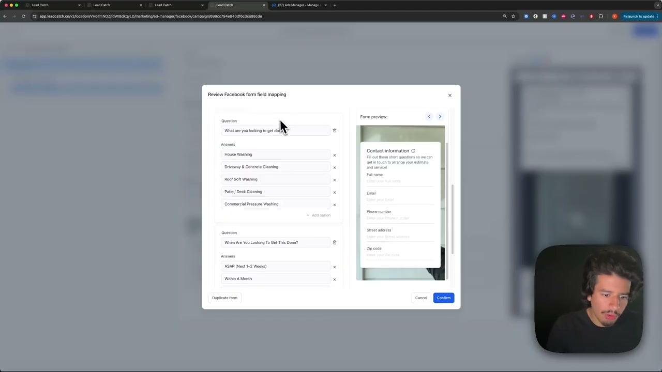This screenshot has height=372, width=662.
Task: Remove the ASAP (Next 1–2 Weeks) answer
Action: (335, 267)
